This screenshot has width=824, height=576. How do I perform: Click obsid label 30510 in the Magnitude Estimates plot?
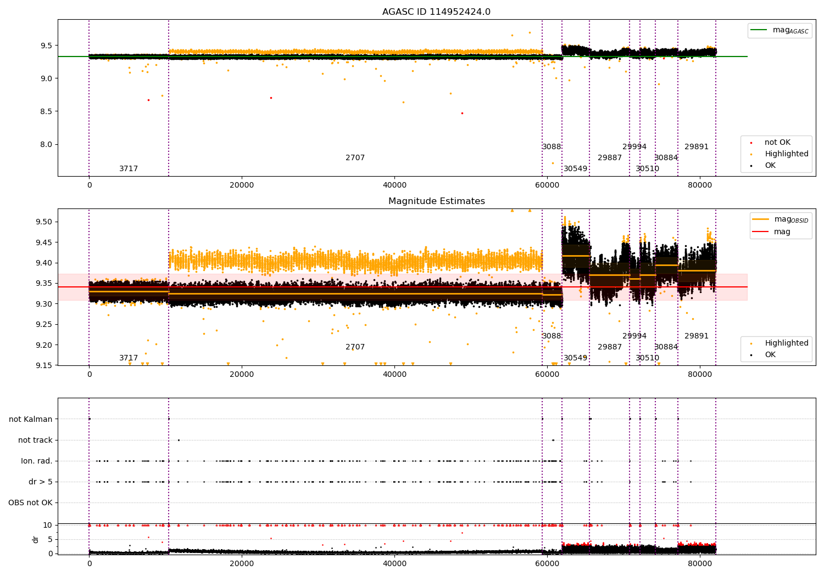coord(647,358)
